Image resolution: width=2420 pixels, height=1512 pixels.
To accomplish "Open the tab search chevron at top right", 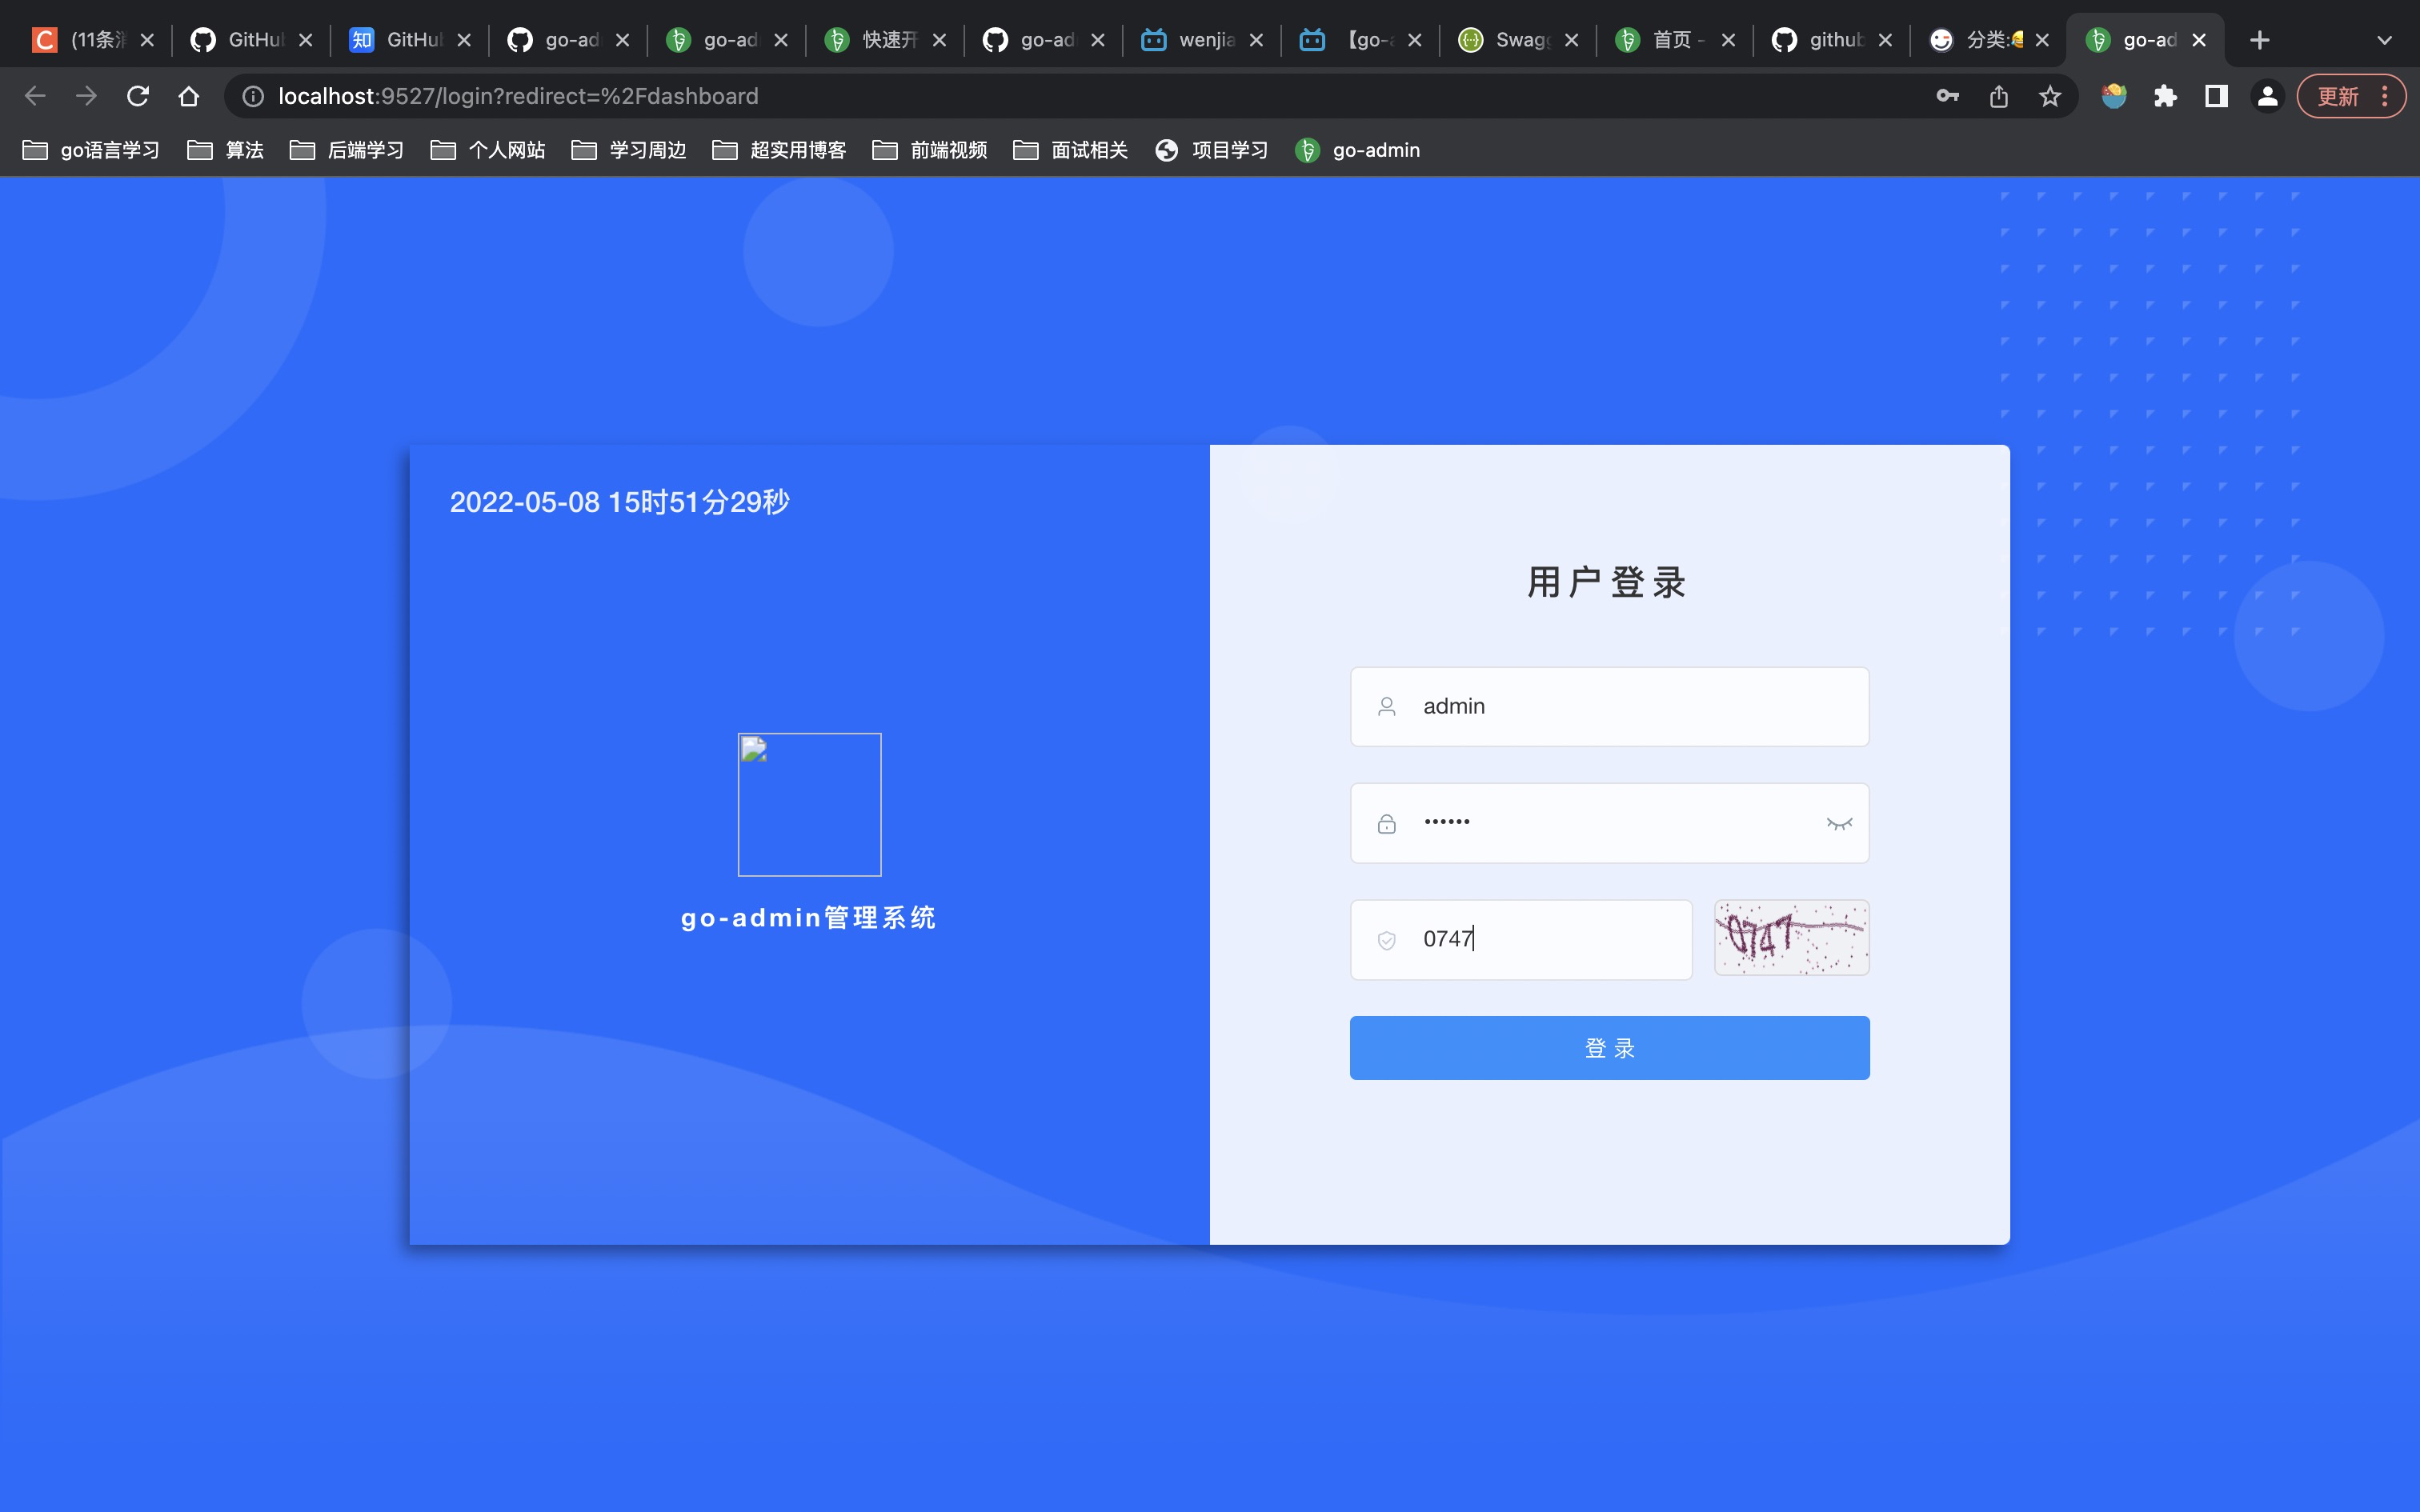I will (2385, 40).
